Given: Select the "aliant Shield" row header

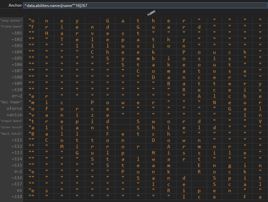Looking at the screenshot, I should (12, 127).
